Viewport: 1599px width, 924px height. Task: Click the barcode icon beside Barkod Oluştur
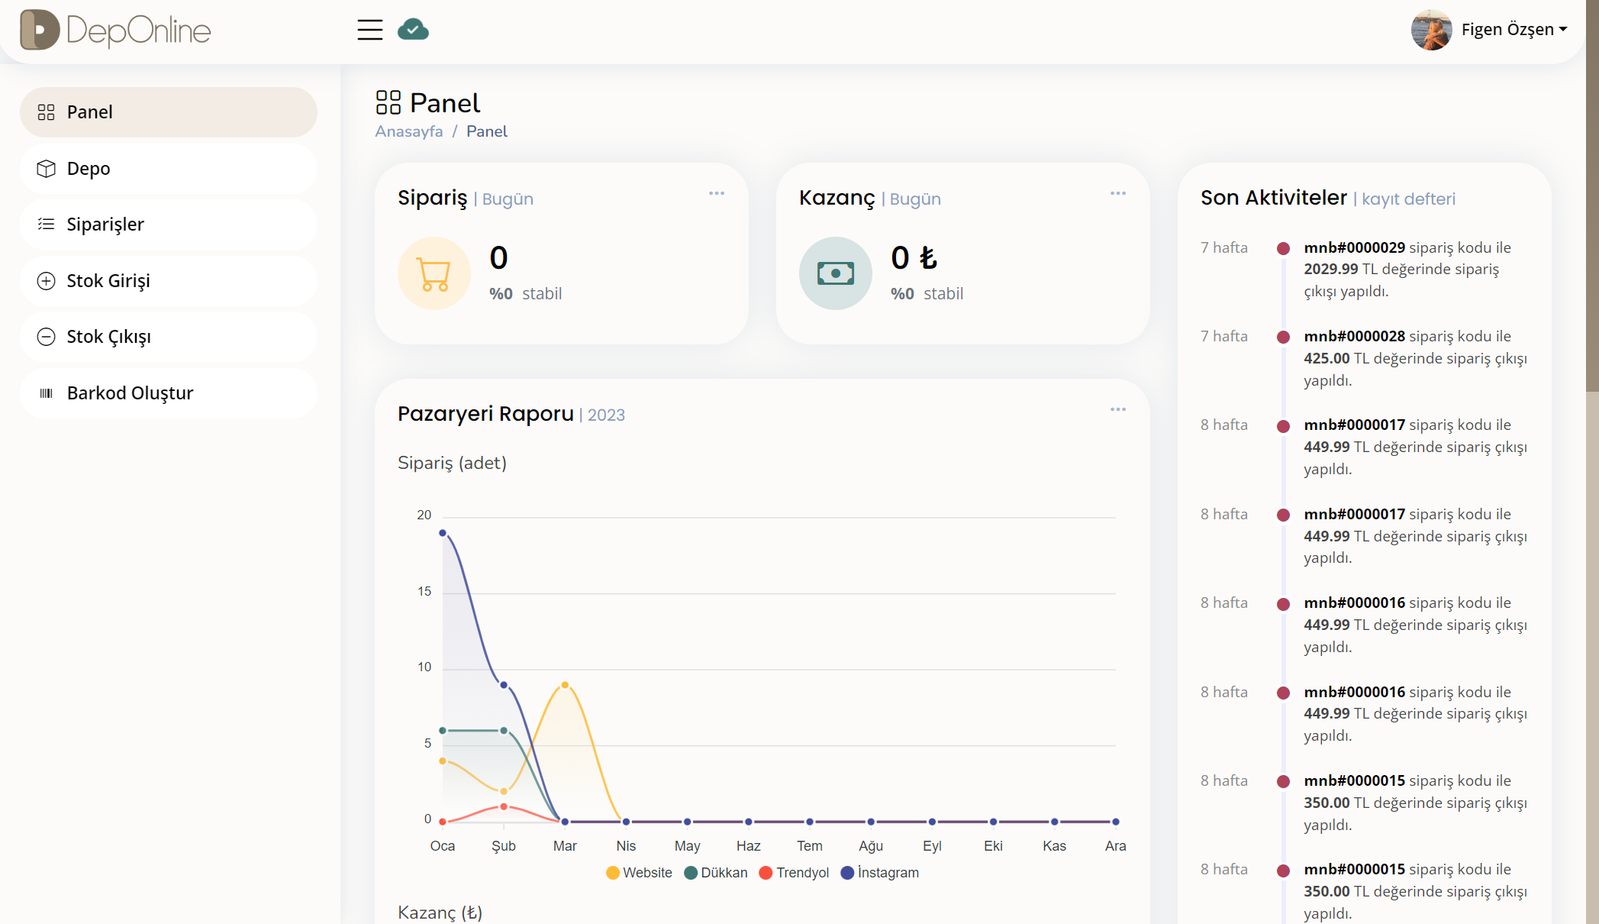[x=47, y=393]
